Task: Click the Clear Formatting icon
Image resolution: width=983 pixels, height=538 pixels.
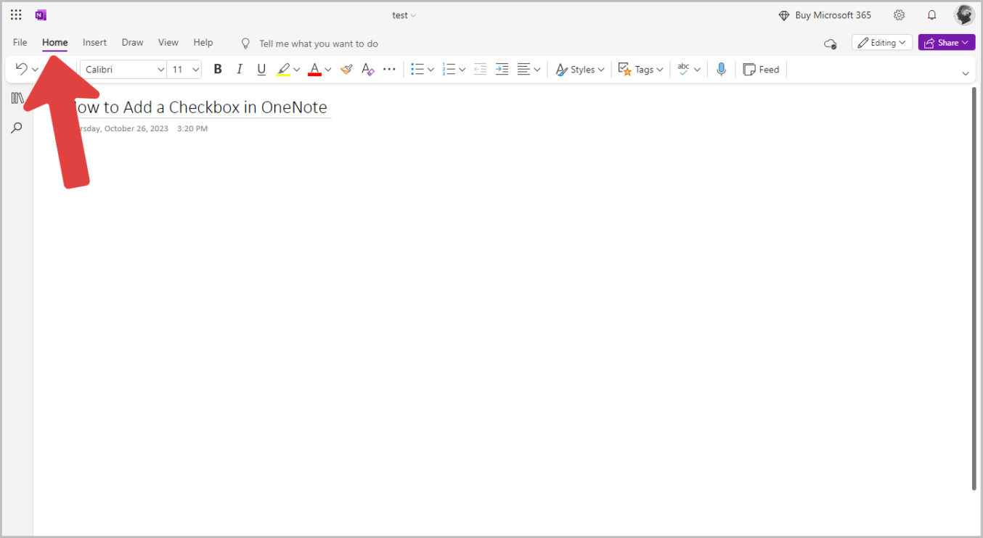Action: point(367,70)
